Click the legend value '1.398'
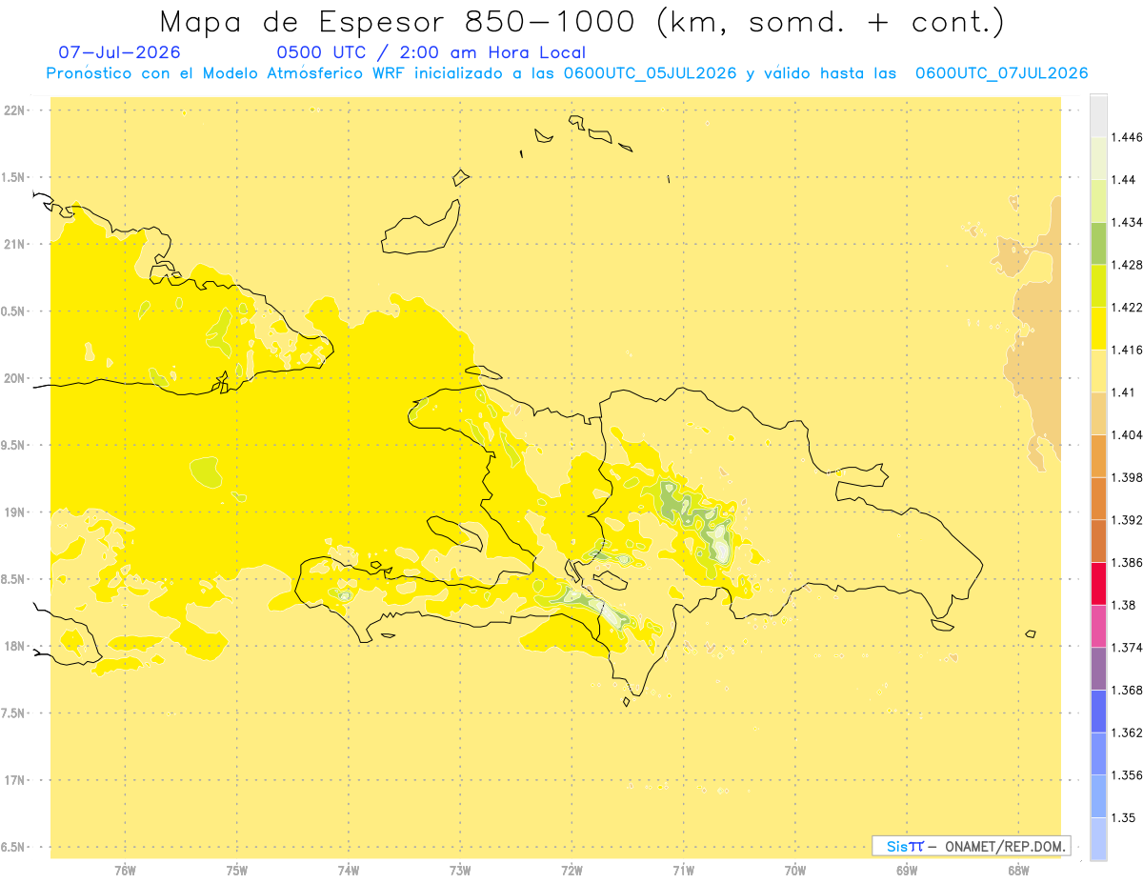This screenshot has width=1143, height=883. pos(1127,477)
